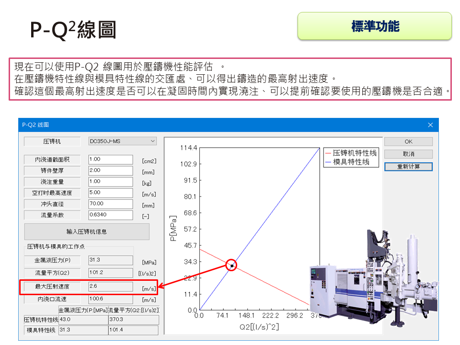Edit the 流量系数 coefficient value 0.6340
The image size is (460, 345).
pyautogui.click(x=110, y=215)
